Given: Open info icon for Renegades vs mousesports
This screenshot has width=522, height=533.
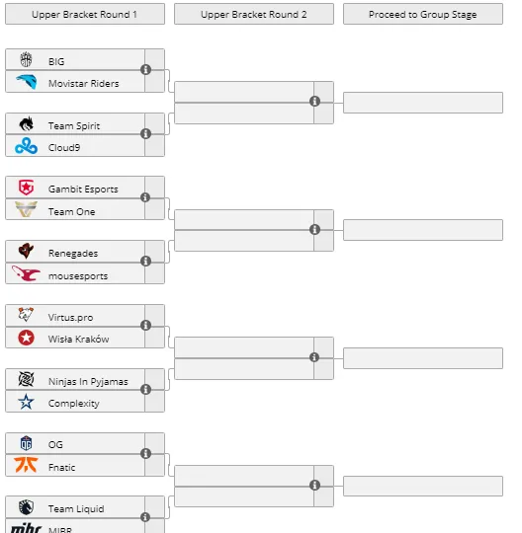Looking at the screenshot, I should 145,261.
